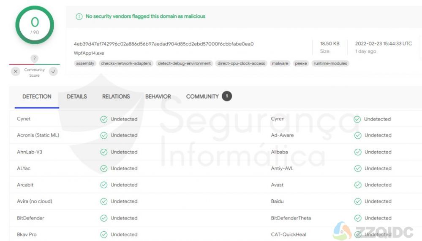Open the Details tab
422x241 pixels.
pos(77,96)
